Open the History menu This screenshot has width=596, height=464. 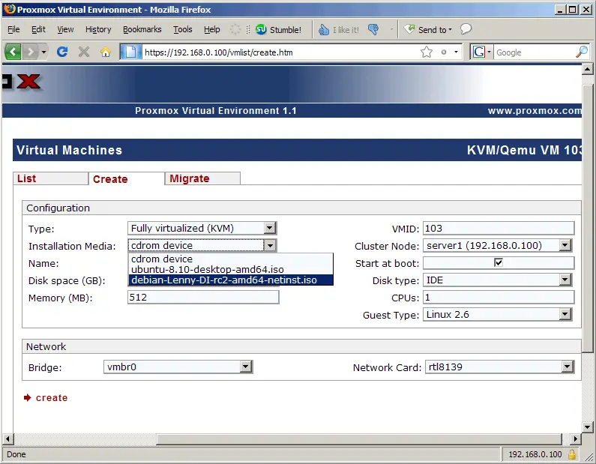pos(98,30)
